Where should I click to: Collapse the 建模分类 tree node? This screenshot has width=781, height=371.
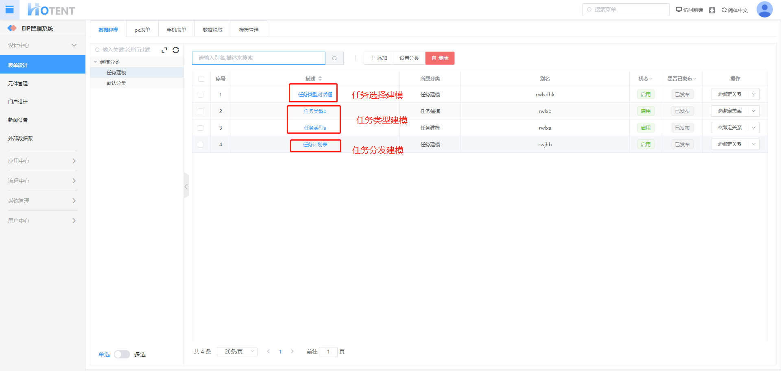click(x=96, y=62)
